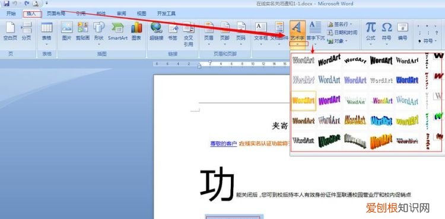Screen dimensions: 445x219
Task: Choose the bold purple WordArt style
Action: pos(329,101)
